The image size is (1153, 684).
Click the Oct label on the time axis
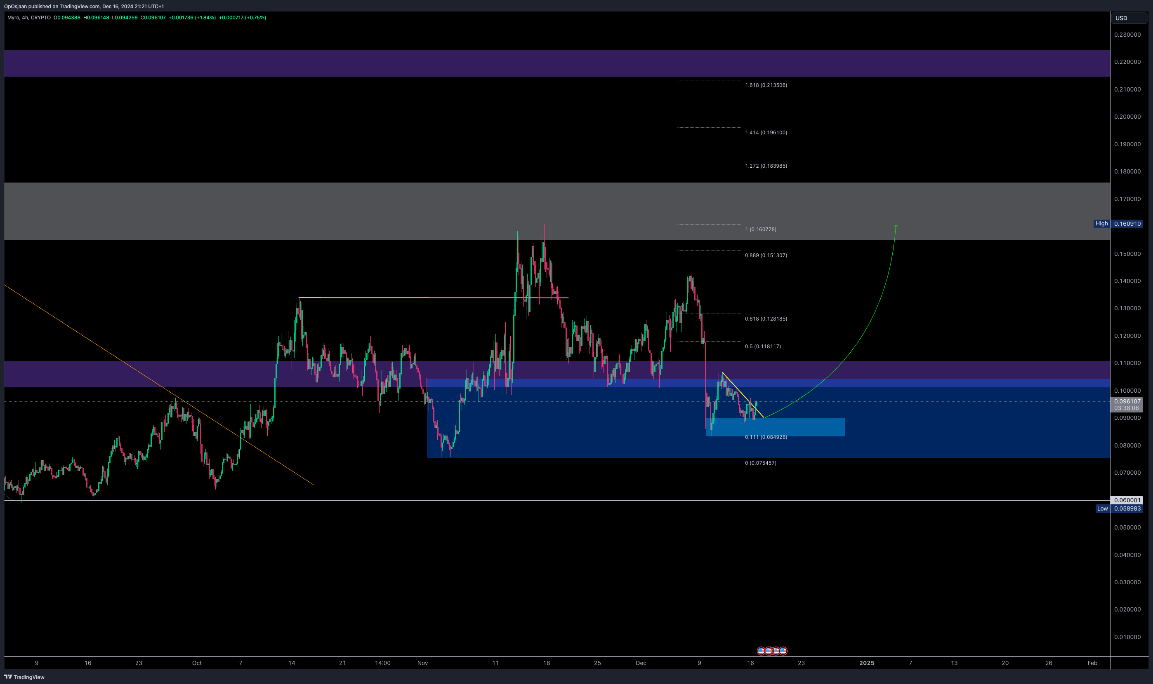tap(197, 663)
